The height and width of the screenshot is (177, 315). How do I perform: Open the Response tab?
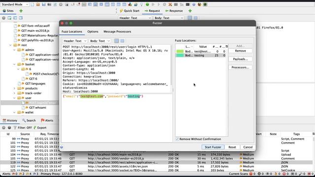click(x=174, y=11)
